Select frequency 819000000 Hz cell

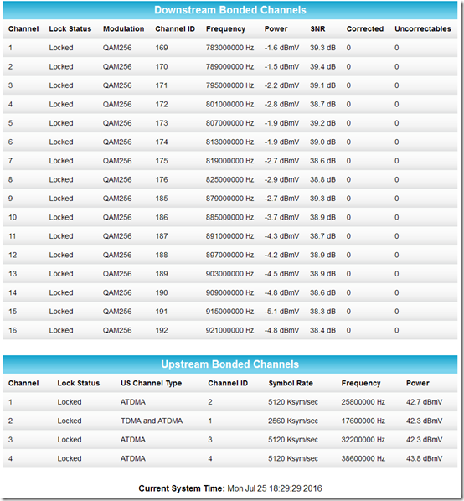point(229,161)
